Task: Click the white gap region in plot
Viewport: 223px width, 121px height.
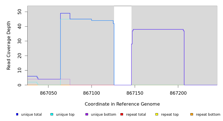Action: (x=123, y=45)
